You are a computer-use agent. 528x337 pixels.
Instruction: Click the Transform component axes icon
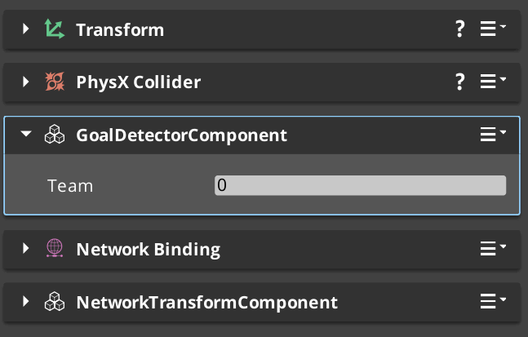tap(55, 29)
